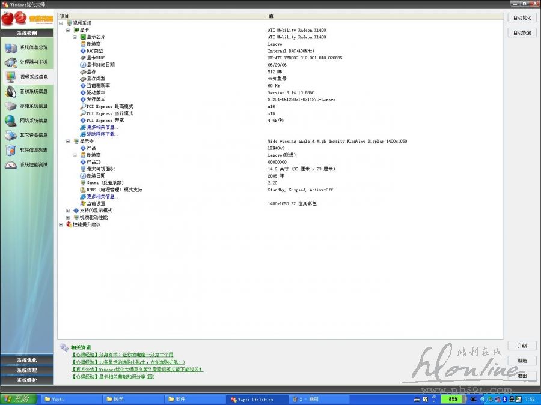Open 处理器与主板 info page
Image resolution: width=541 pixels, height=405 pixels.
coord(33,62)
